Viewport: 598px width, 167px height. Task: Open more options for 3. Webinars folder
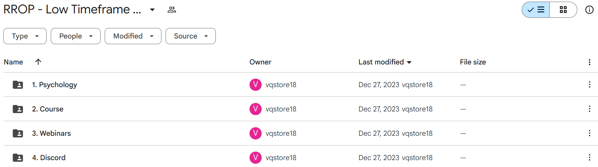point(589,133)
